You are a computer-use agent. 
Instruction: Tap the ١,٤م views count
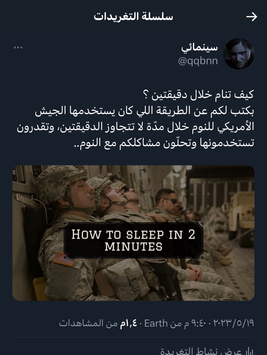click(128, 323)
